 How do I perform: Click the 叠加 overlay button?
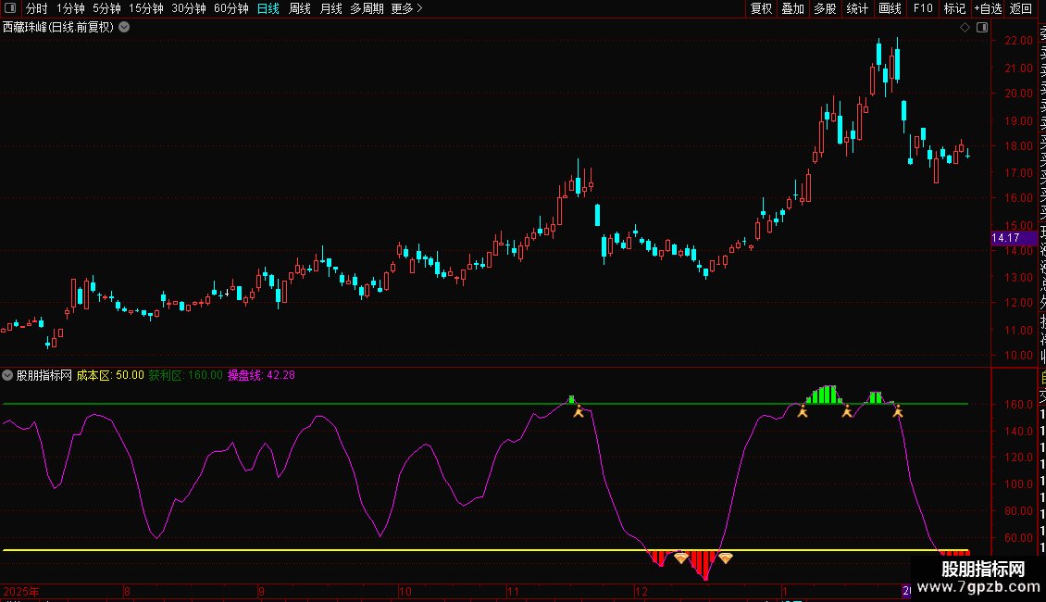tap(792, 8)
